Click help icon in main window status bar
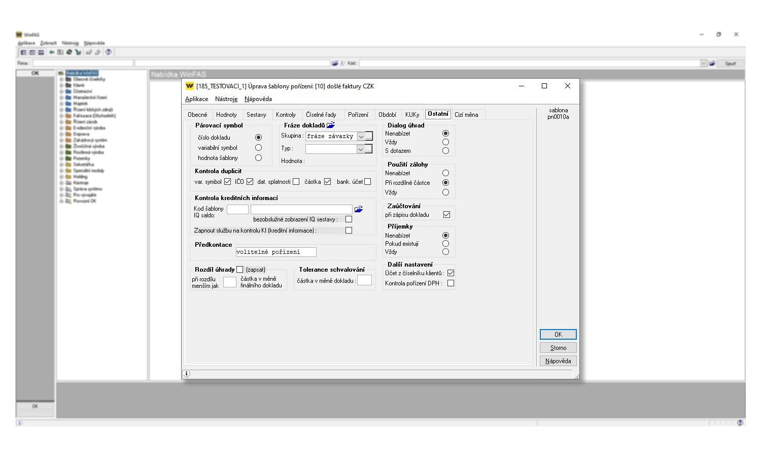 click(x=741, y=422)
